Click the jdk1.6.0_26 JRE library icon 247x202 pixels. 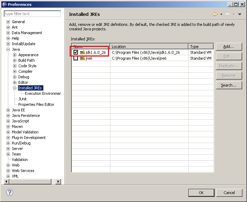(82, 52)
